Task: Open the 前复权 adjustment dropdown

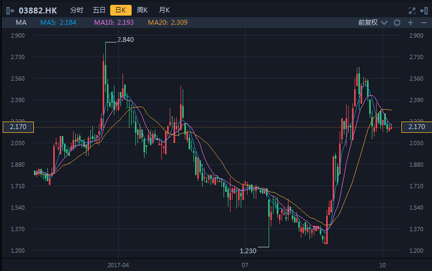Action: pyautogui.click(x=372, y=23)
